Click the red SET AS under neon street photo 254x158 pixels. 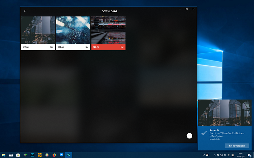tap(96, 47)
